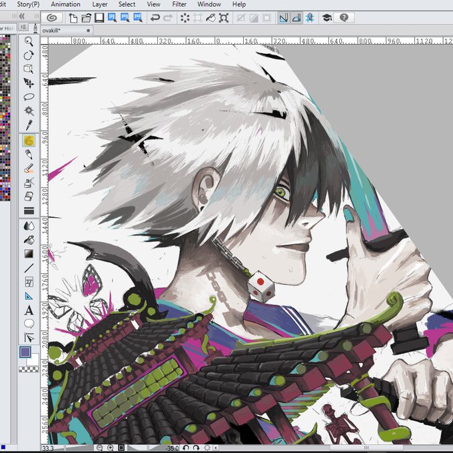Select the purple main color swatch

(x=25, y=352)
